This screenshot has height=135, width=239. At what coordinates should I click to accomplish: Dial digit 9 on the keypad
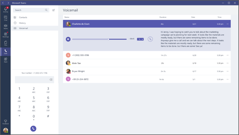48,108
